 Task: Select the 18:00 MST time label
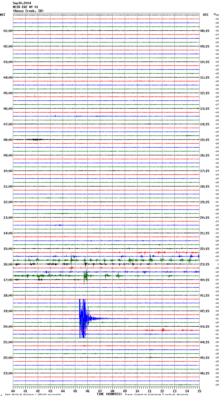pos(8,296)
